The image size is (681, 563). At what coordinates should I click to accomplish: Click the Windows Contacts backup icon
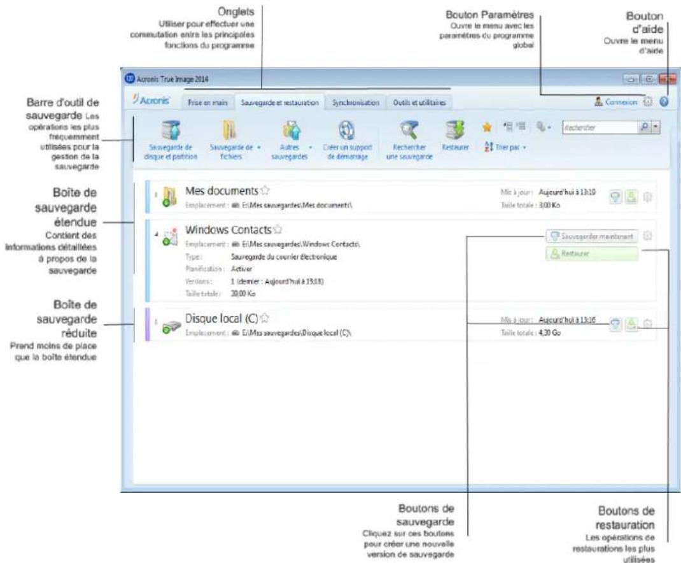click(170, 236)
